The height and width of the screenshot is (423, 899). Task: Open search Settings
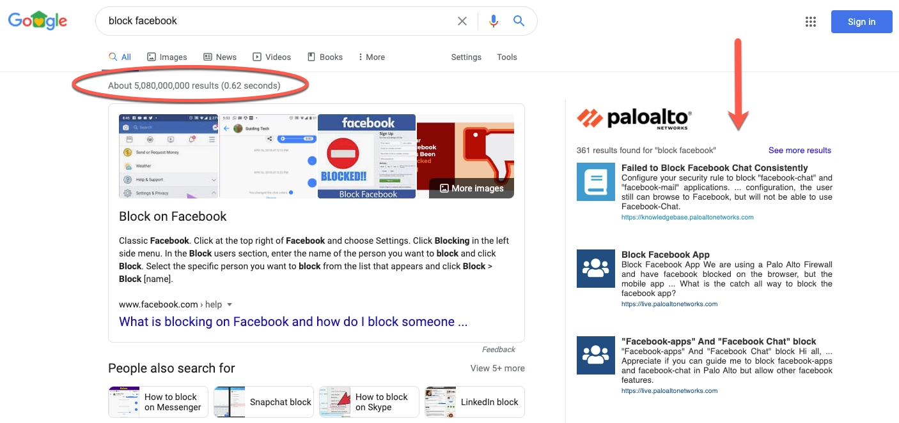(466, 57)
